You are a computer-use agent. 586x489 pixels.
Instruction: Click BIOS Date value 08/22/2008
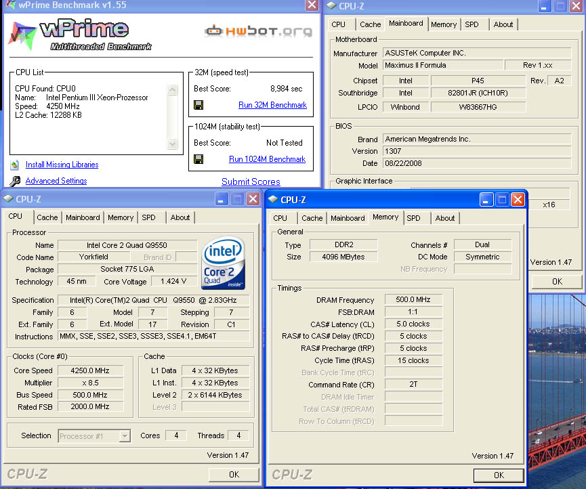477,163
